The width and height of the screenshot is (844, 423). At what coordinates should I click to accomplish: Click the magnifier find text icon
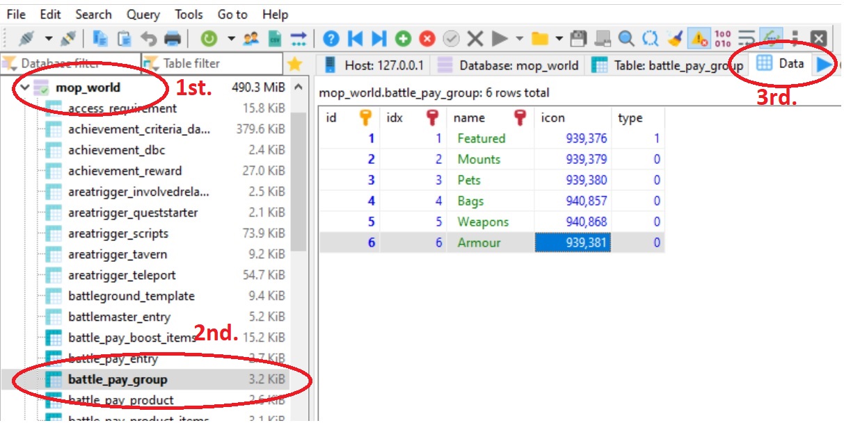626,39
